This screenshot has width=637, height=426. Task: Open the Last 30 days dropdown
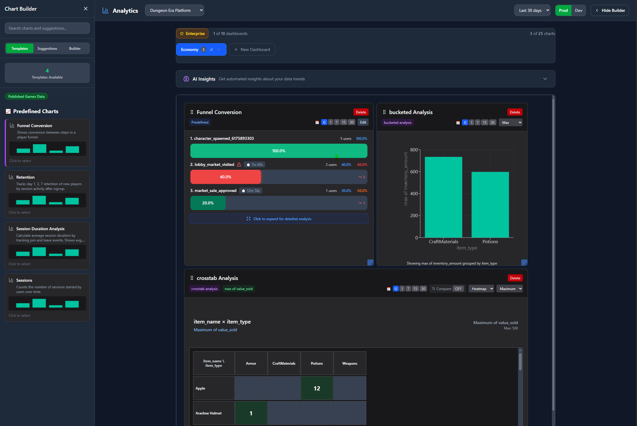[532, 10]
